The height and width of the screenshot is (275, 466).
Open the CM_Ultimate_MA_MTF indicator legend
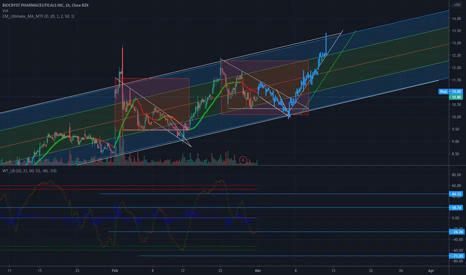pyautogui.click(x=38, y=16)
